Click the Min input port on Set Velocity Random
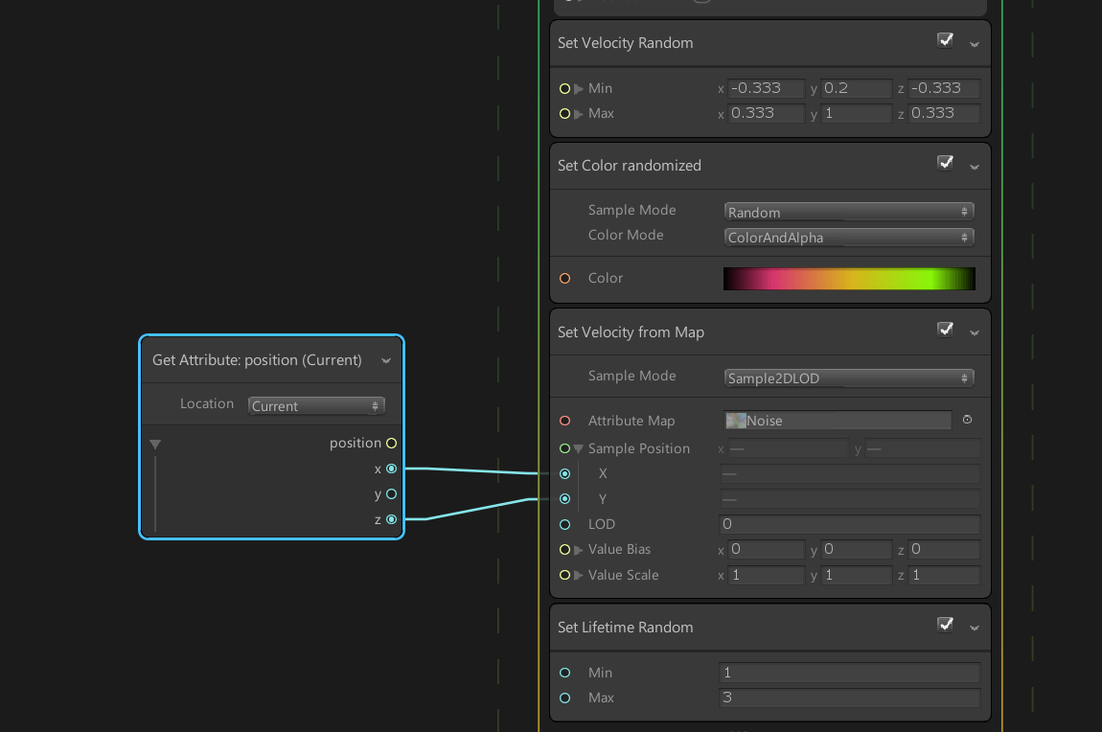This screenshot has height=732, width=1102. point(564,88)
